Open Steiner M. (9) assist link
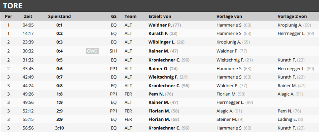Viewport: 319px width, 132px height. [x=229, y=120]
